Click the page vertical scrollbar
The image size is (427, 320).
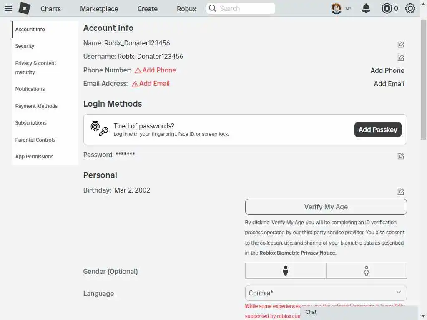423,79
